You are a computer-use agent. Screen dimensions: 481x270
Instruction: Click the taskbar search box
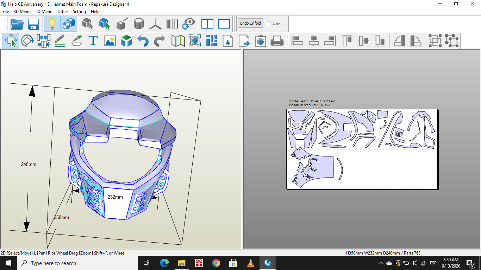pyautogui.click(x=77, y=263)
